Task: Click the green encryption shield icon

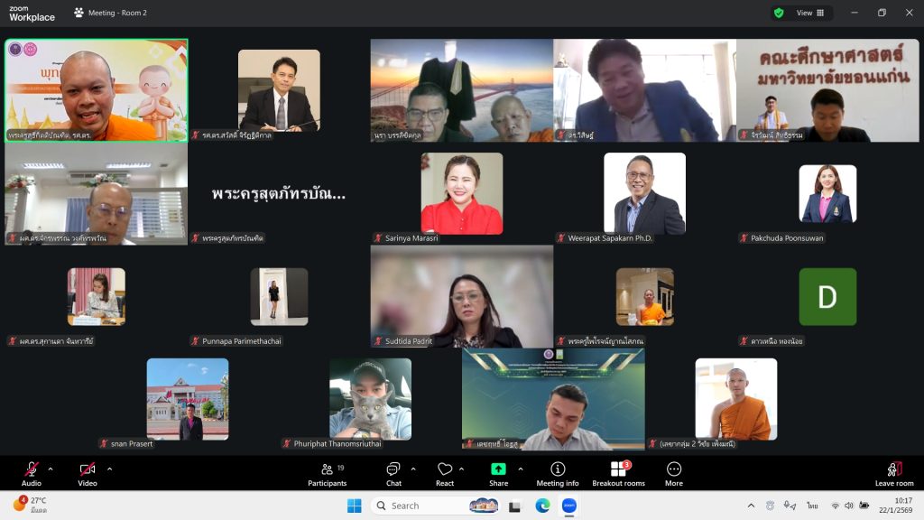Action: (x=778, y=13)
